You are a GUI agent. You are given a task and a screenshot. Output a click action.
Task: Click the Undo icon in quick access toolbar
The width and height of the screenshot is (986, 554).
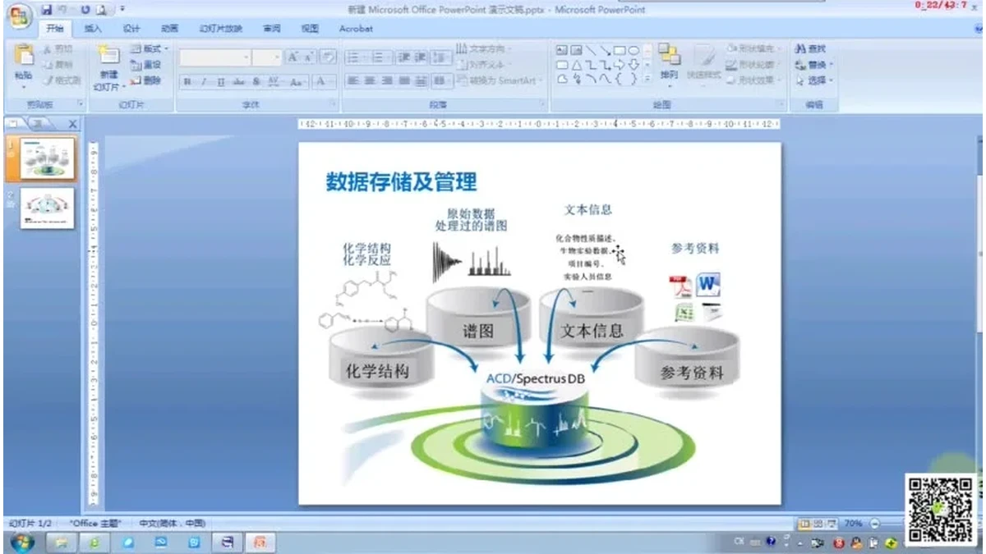pyautogui.click(x=63, y=10)
